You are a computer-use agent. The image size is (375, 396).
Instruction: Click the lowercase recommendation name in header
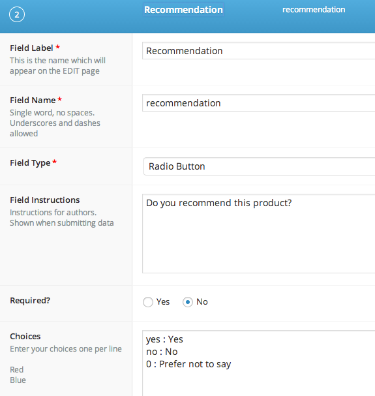pyautogui.click(x=314, y=10)
